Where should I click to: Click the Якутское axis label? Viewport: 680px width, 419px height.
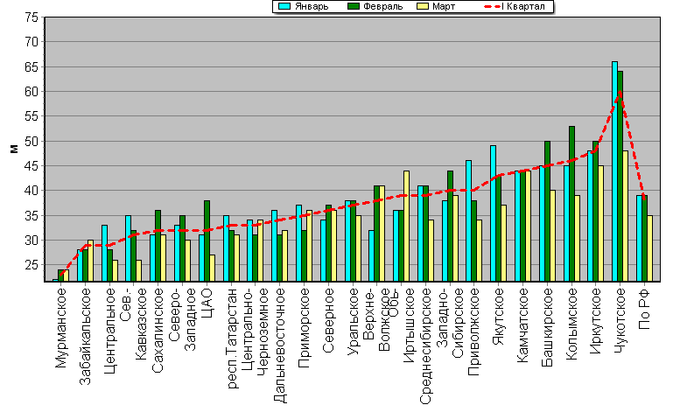coord(499,317)
